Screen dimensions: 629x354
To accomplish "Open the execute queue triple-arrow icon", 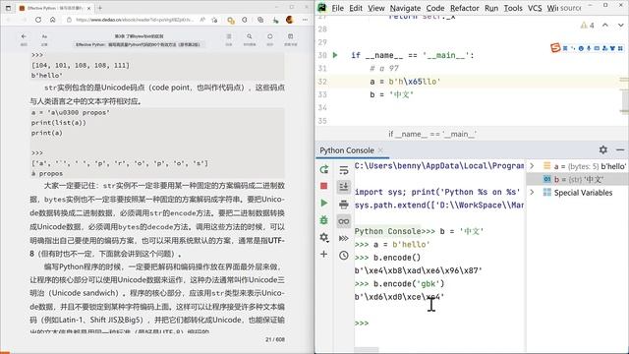I will pyautogui.click(x=344, y=238).
